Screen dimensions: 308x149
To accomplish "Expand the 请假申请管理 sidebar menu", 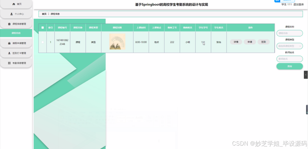I will pos(16,43).
